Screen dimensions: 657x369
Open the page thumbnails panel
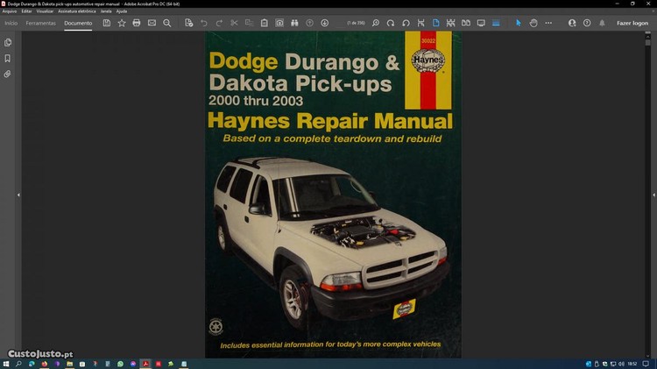[x=8, y=42]
